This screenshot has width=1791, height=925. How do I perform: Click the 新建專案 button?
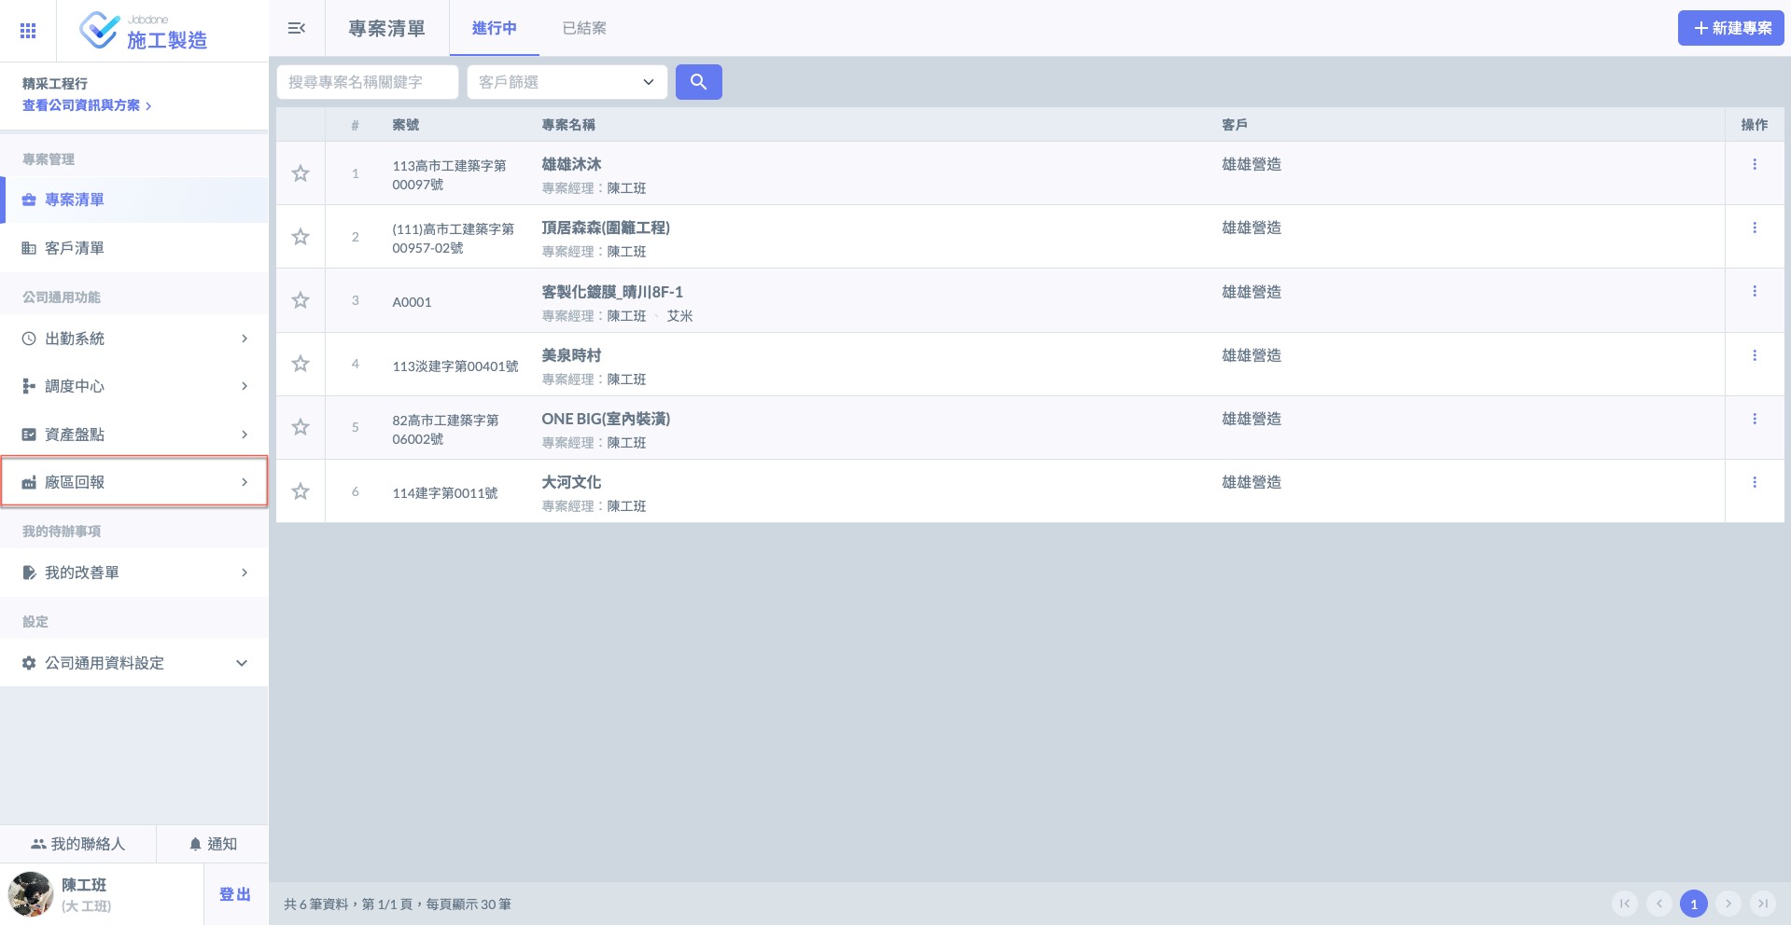pyautogui.click(x=1730, y=28)
